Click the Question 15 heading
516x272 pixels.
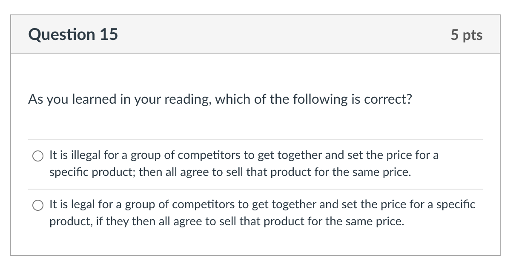(x=73, y=34)
